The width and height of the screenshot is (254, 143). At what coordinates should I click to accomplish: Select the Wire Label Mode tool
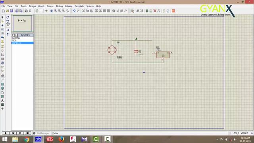coord(2,29)
